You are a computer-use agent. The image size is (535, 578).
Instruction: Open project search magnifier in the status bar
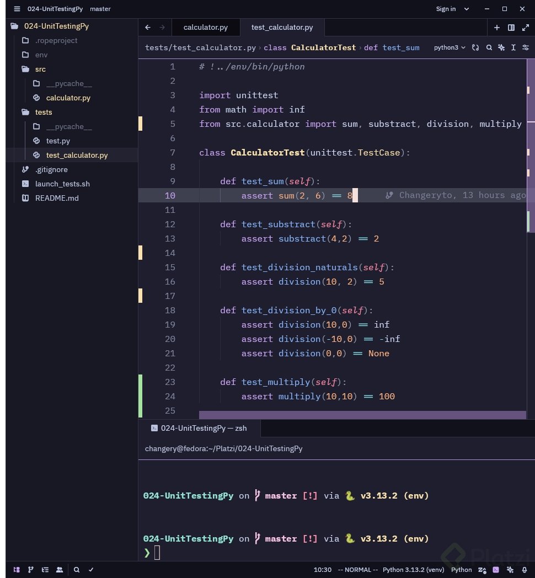point(76,570)
